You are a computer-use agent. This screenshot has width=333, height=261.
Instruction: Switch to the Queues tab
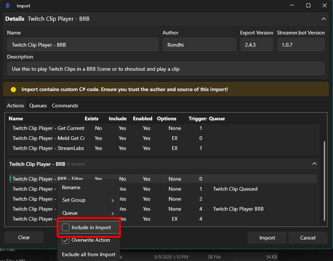pyautogui.click(x=38, y=106)
